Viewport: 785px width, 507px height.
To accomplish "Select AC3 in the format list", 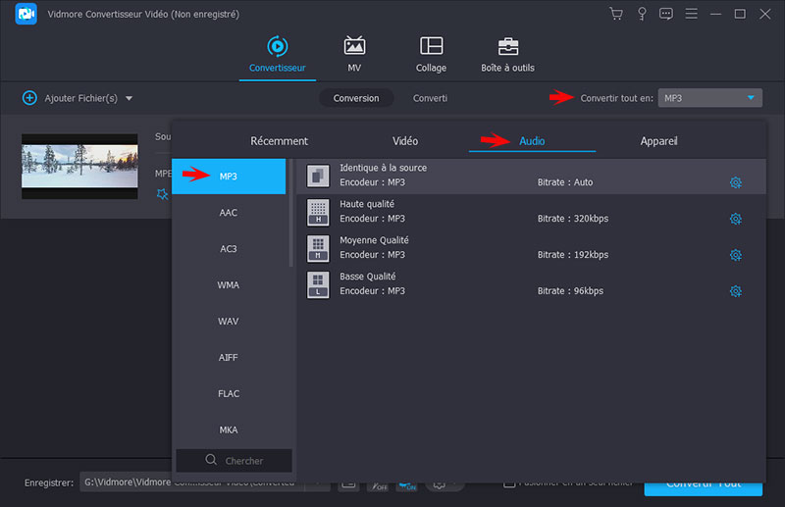I will tap(229, 249).
